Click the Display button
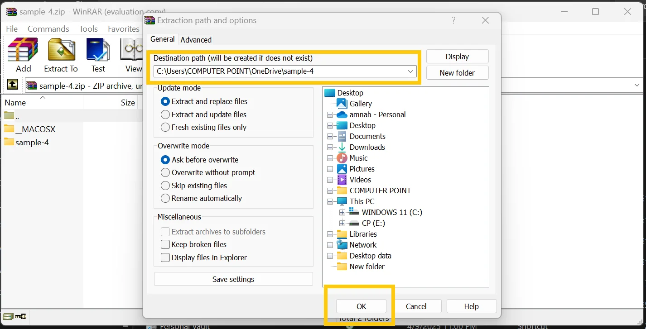The height and width of the screenshot is (329, 646). (x=457, y=57)
